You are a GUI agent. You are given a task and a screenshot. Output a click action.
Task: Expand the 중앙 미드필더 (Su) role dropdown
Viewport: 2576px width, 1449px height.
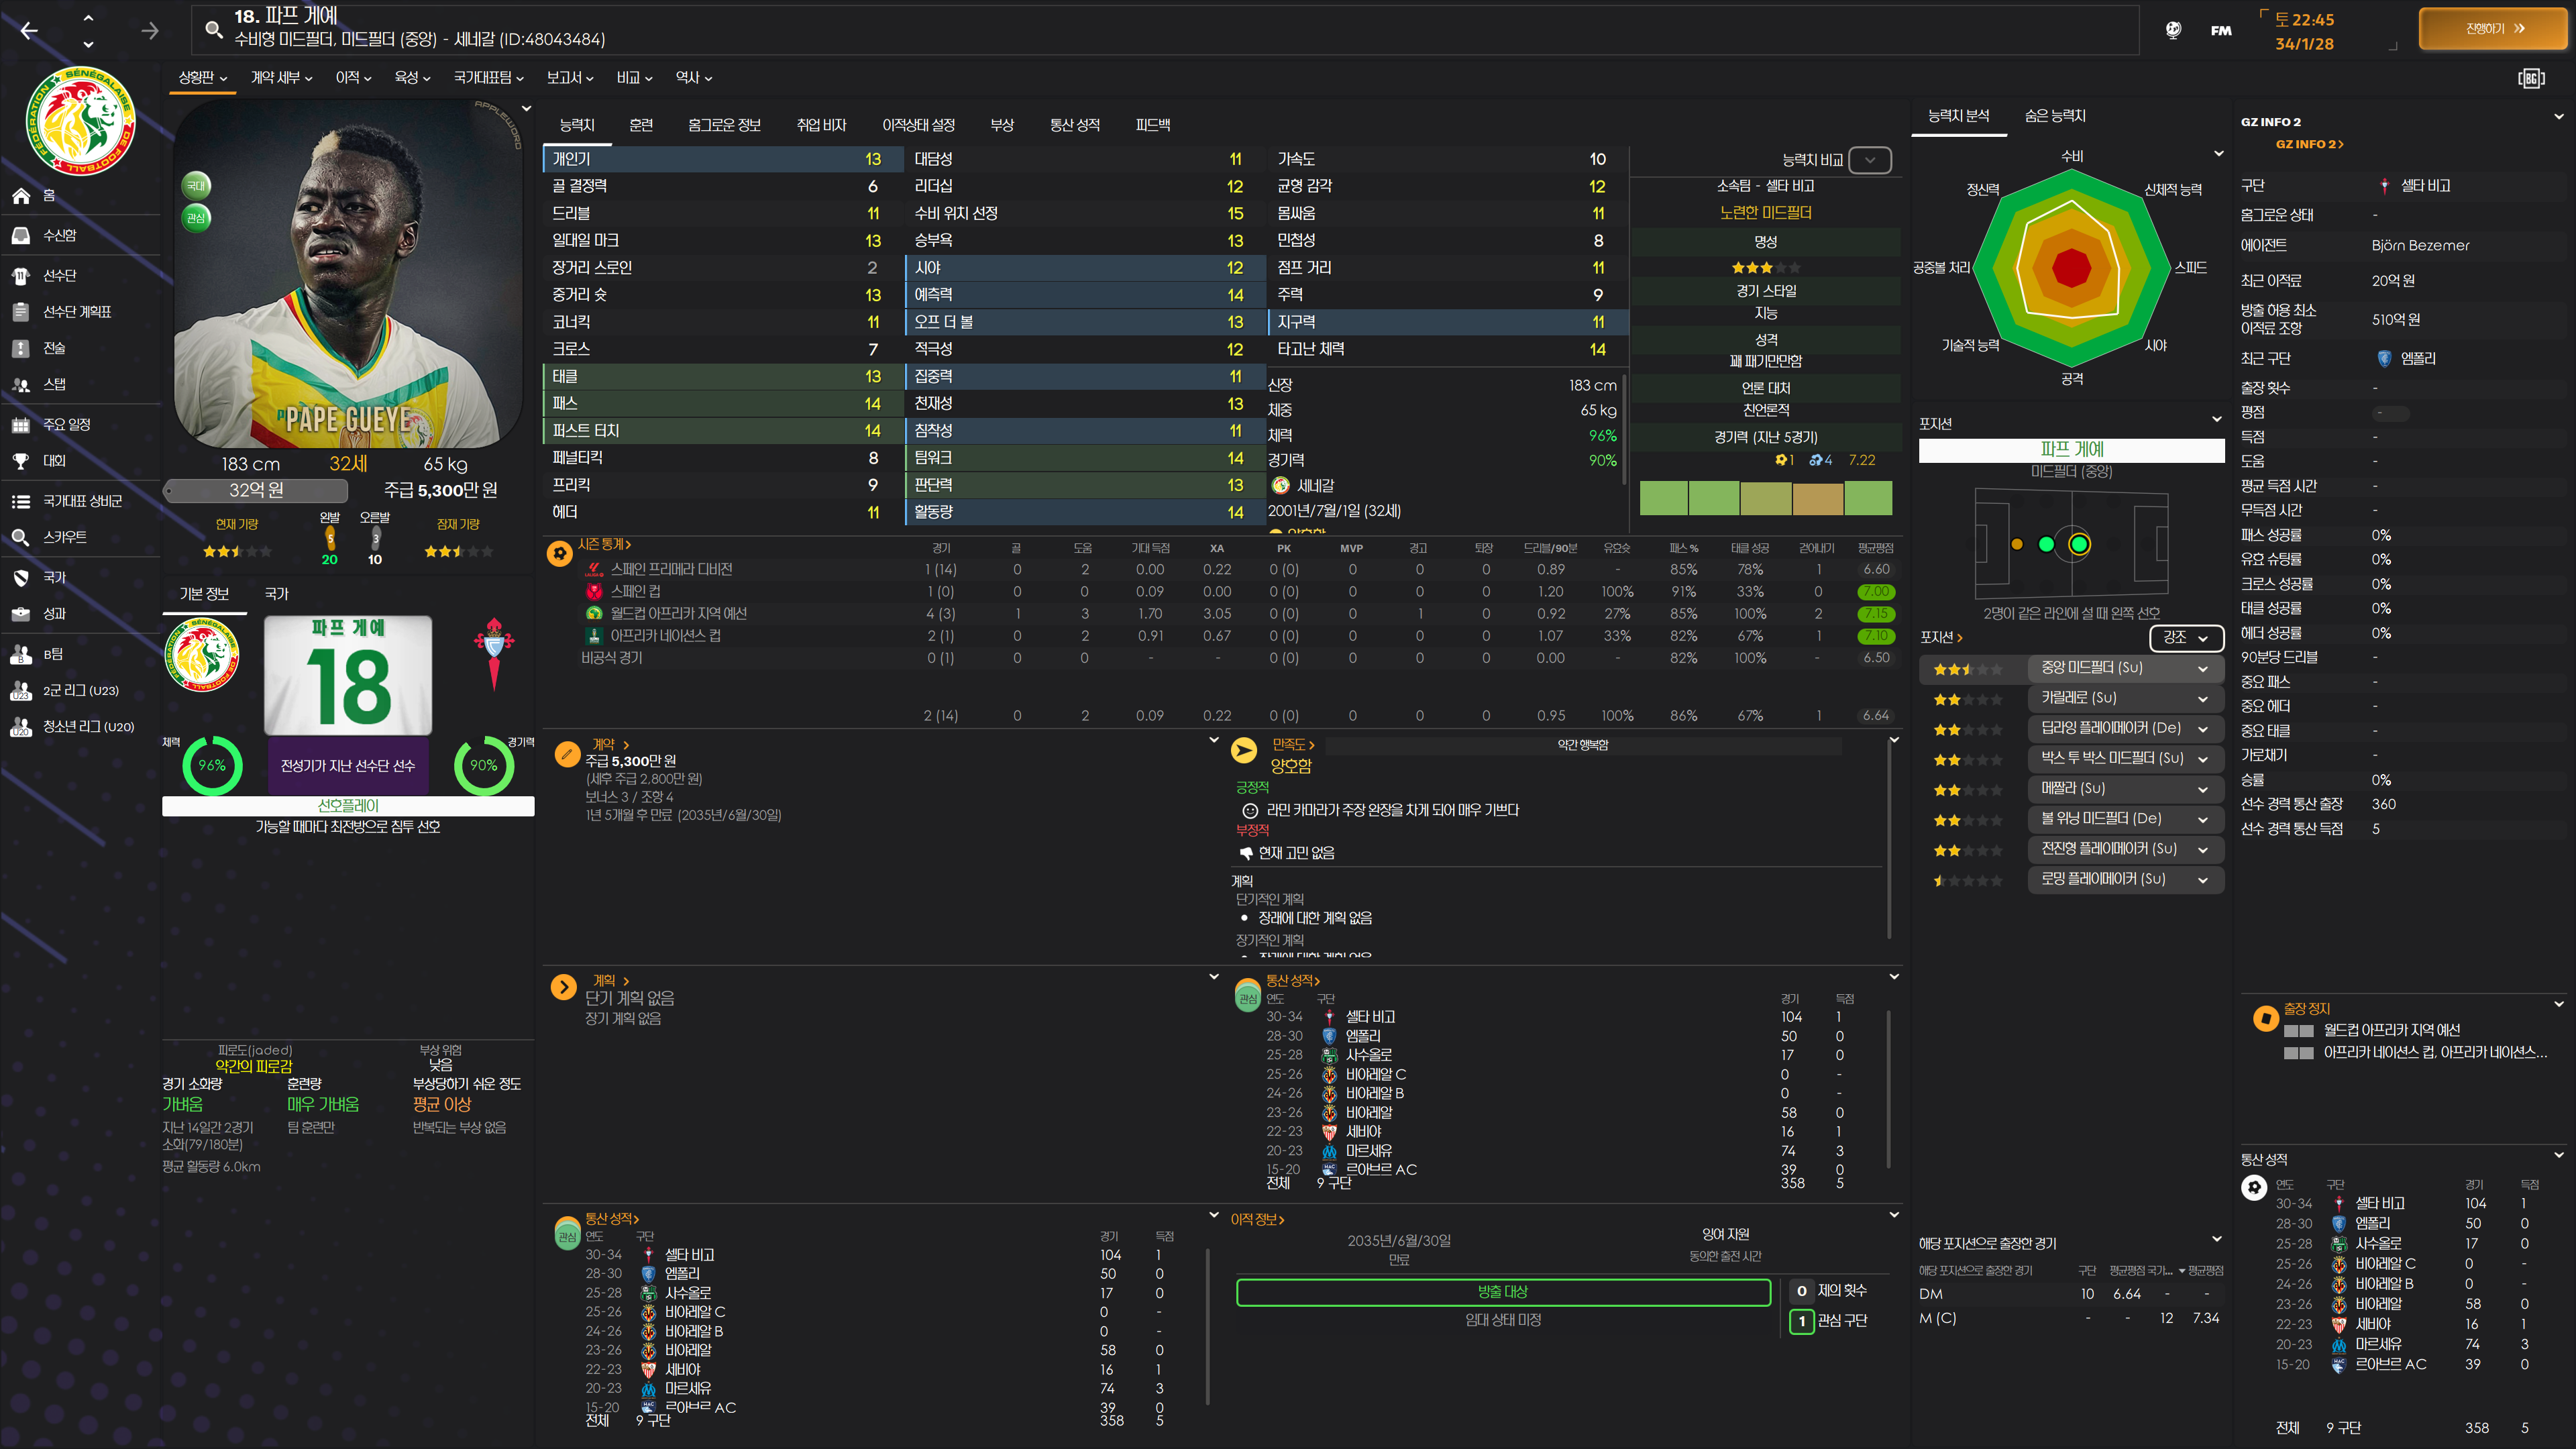(x=2202, y=668)
